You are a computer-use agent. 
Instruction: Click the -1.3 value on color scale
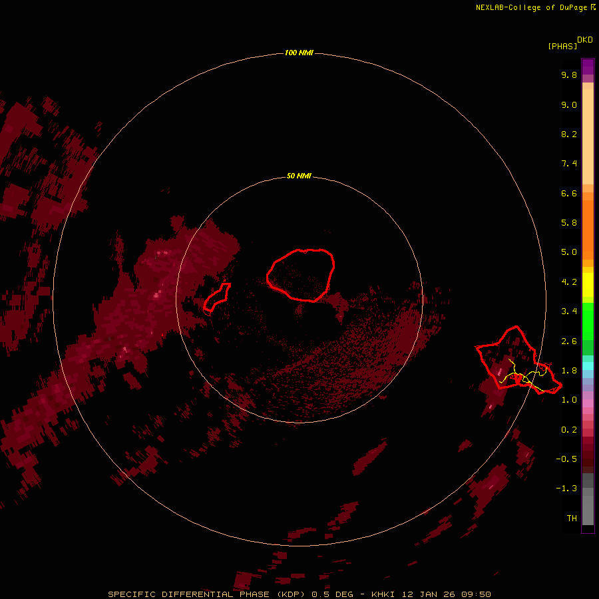point(566,489)
